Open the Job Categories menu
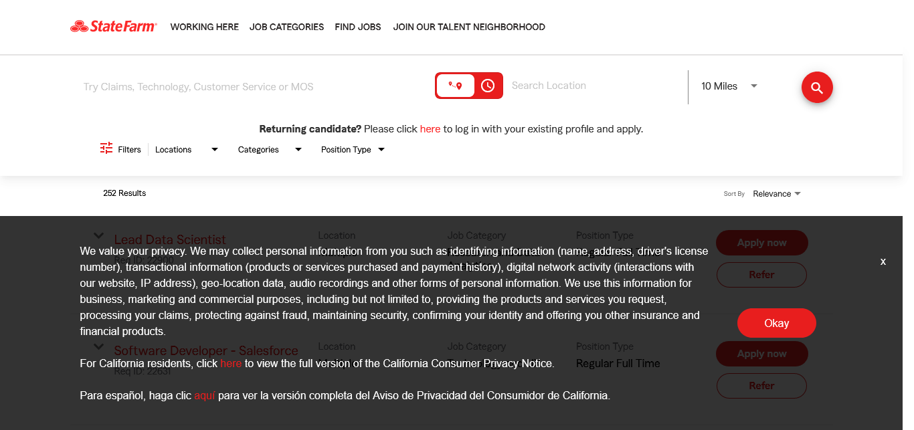The height and width of the screenshot is (430, 914). 286,27
